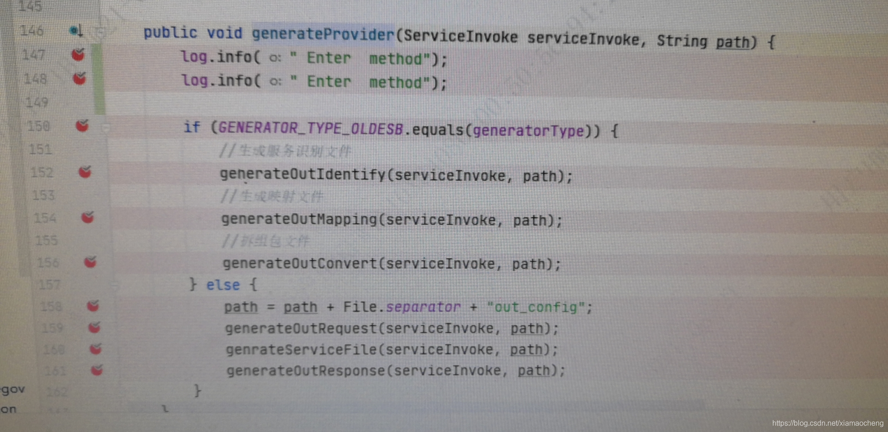Toggle breakpoint beside generateOutMapping call
This screenshot has height=432, width=888.
coord(87,217)
